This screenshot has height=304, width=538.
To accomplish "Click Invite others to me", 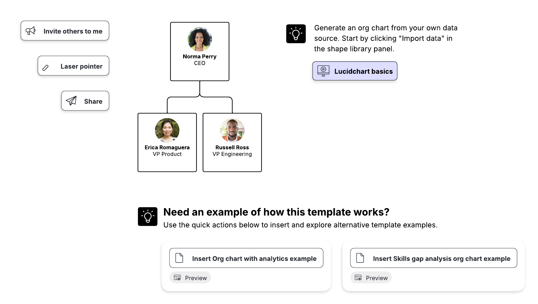I will [64, 31].
